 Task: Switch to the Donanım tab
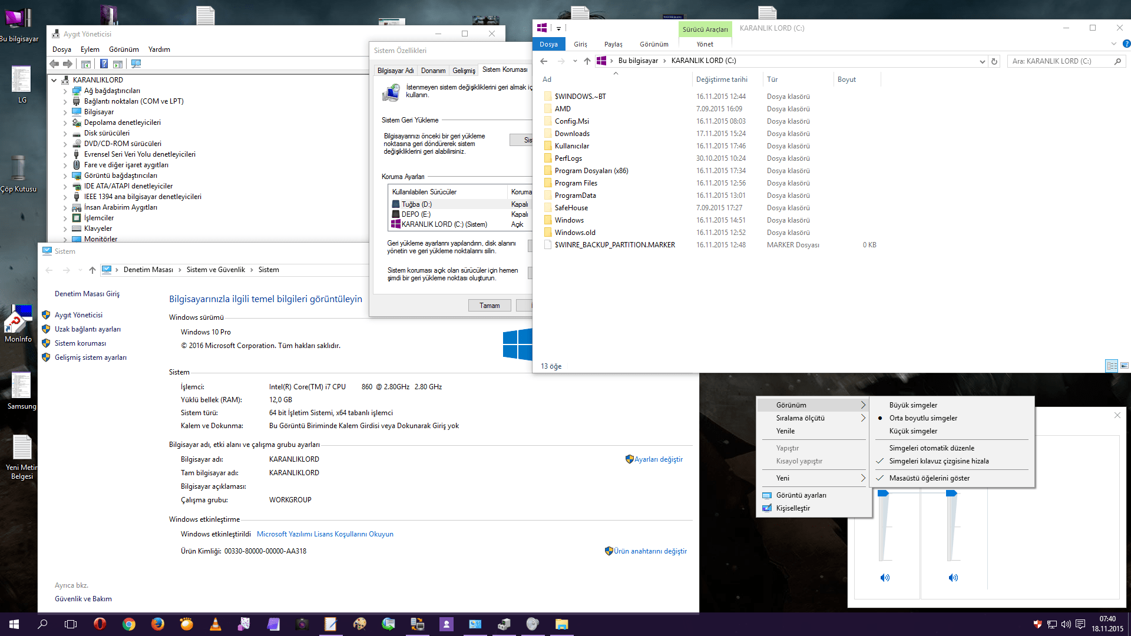(433, 71)
